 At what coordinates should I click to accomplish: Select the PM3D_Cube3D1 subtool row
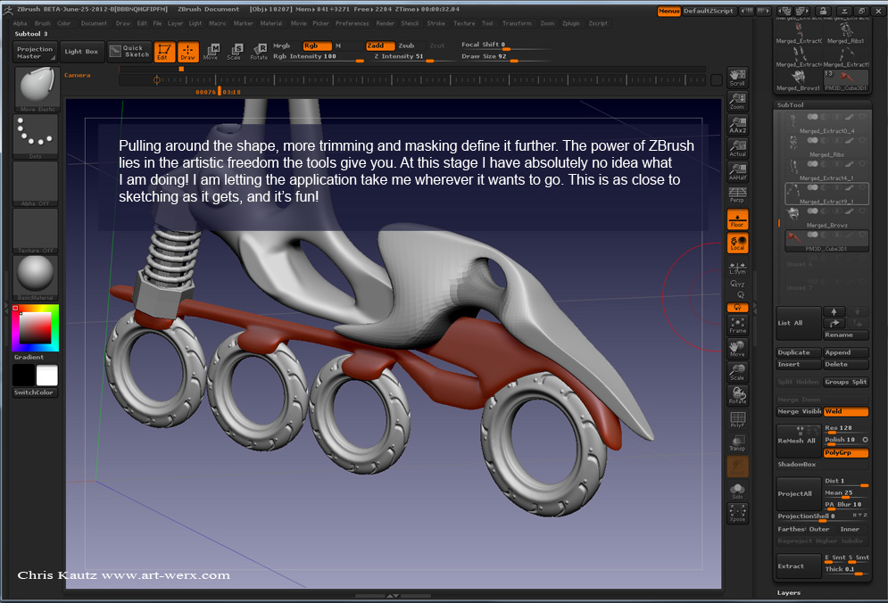[826, 241]
